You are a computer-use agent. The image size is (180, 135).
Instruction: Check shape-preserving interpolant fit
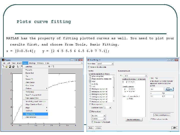tap(90, 79)
